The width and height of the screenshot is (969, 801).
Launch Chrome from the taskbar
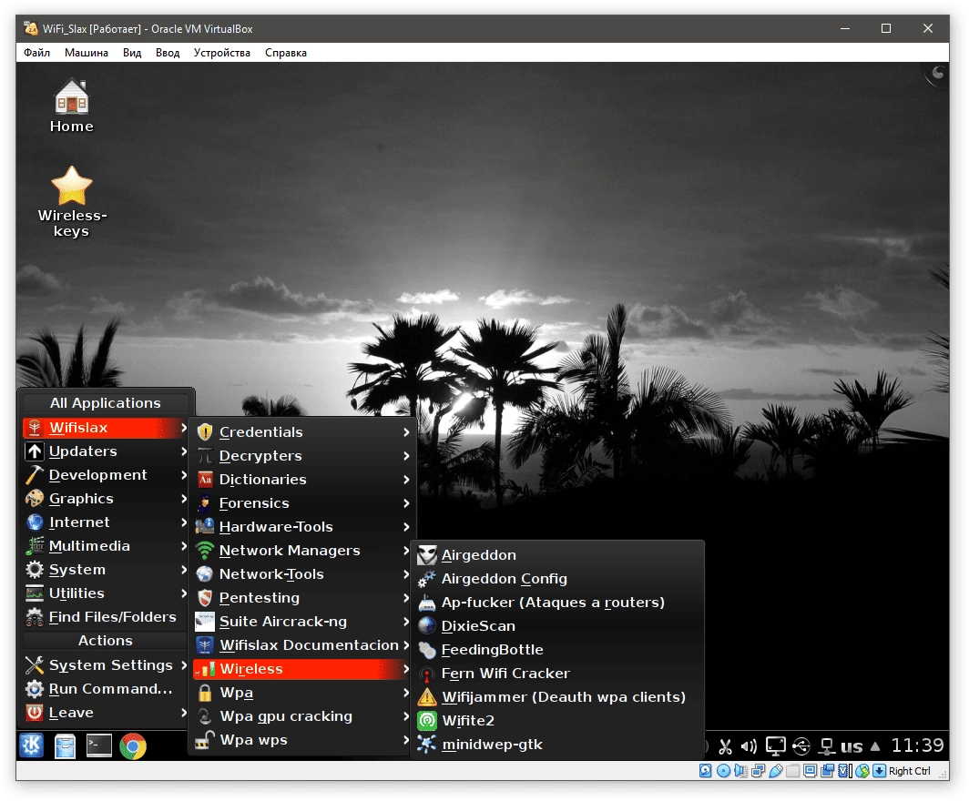click(133, 746)
